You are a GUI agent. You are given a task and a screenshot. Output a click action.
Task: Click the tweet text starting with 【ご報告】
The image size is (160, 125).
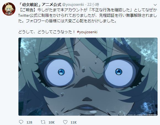[x=88, y=15]
